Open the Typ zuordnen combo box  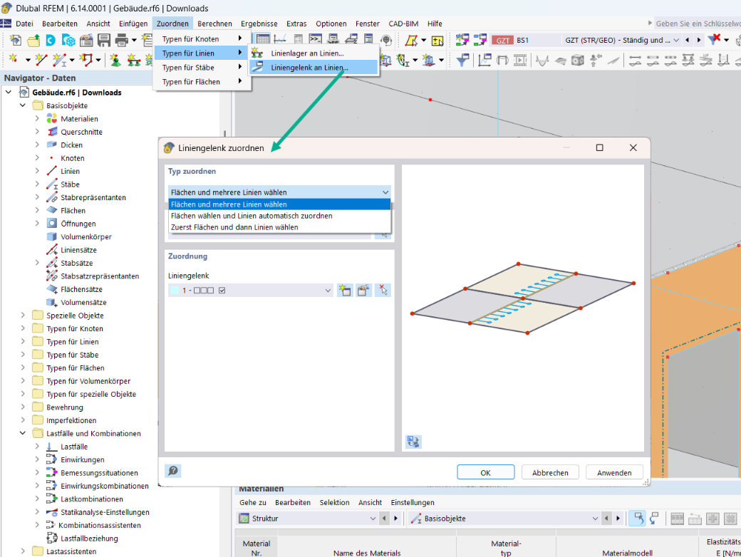click(279, 192)
